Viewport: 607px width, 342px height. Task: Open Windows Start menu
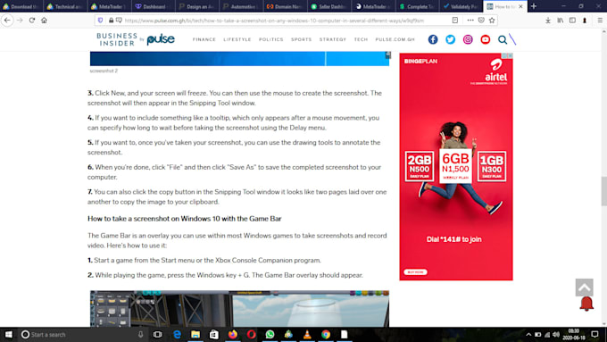(x=9, y=334)
